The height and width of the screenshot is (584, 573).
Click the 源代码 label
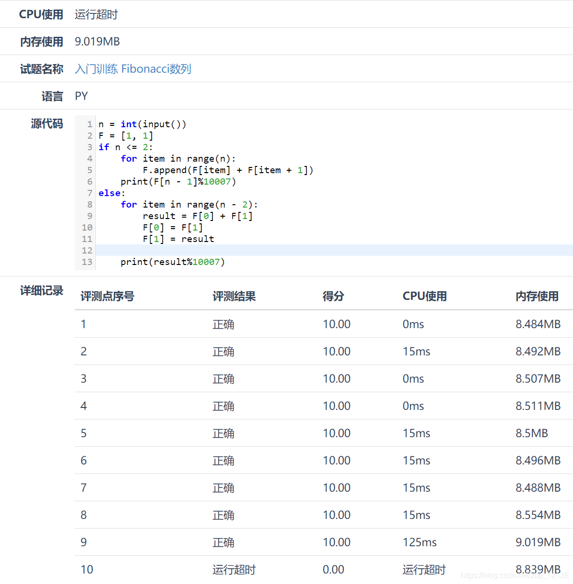point(47,123)
